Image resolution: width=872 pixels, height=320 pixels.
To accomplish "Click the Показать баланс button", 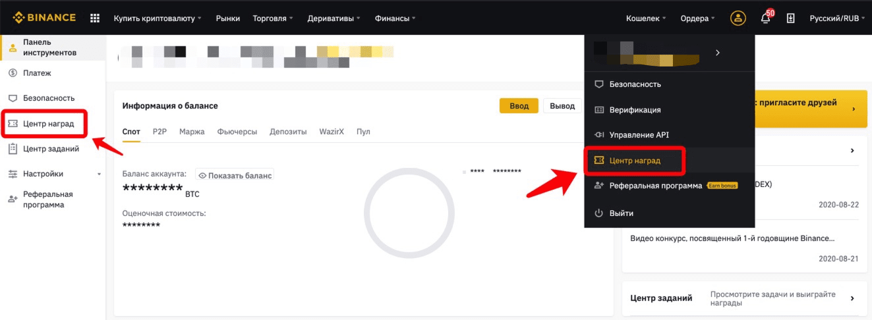I will pos(235,176).
